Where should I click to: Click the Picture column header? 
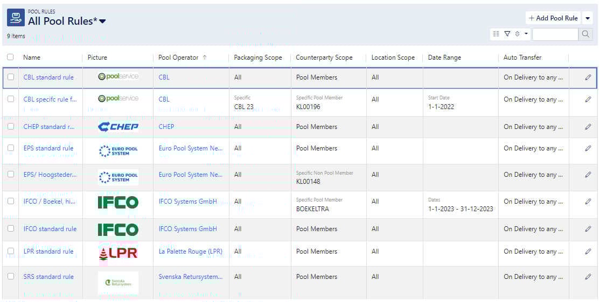point(97,57)
